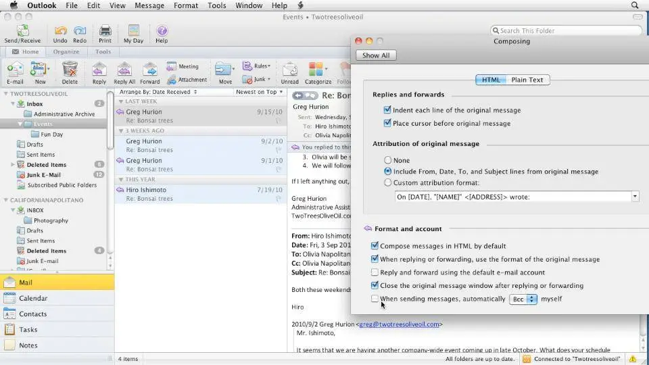Collapse the CALIFORNIANAPOLITANO account tree
This screenshot has width=649, height=365.
(x=6, y=200)
